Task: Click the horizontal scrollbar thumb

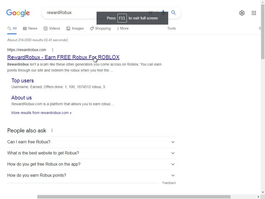Action: click(134, 197)
